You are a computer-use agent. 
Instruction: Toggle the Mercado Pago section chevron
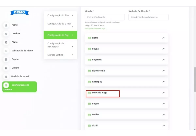(x=164, y=93)
